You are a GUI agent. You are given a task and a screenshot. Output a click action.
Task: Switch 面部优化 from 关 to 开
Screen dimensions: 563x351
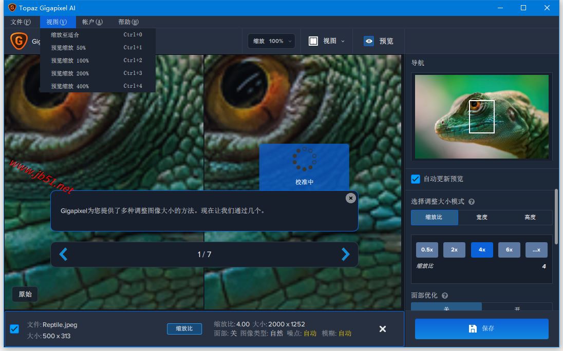tap(517, 308)
